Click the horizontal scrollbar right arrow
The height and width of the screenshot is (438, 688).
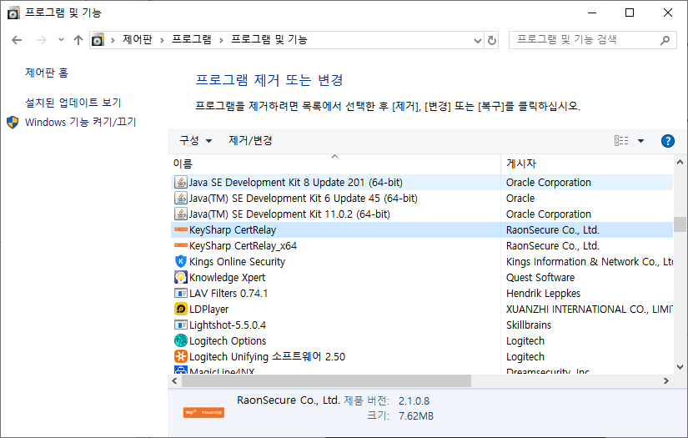pyautogui.click(x=666, y=381)
